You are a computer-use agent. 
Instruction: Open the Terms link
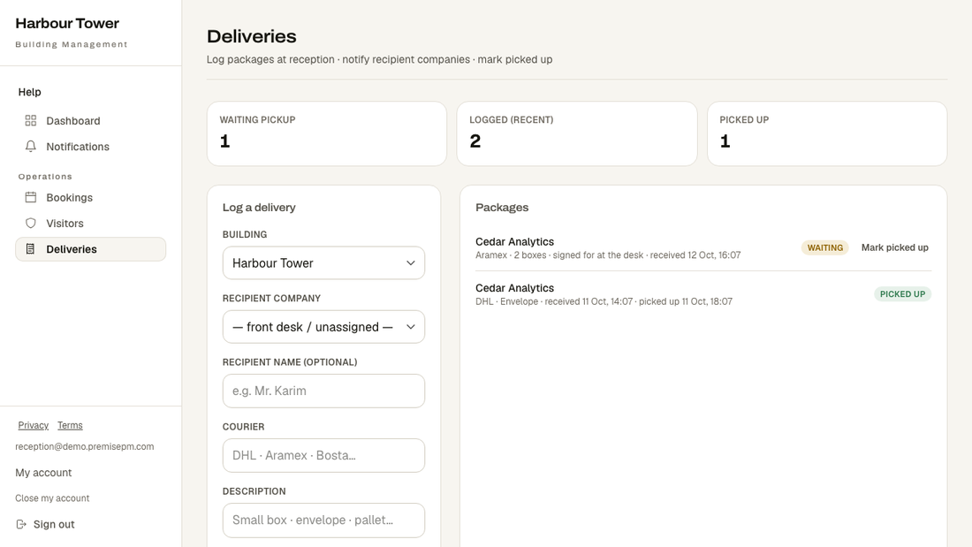70,425
